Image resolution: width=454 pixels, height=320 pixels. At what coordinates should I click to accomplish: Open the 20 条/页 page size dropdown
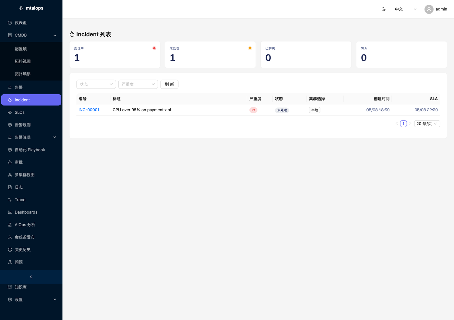(x=427, y=124)
